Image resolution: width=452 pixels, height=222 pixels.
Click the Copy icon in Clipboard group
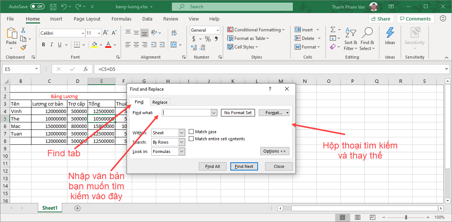23,39
